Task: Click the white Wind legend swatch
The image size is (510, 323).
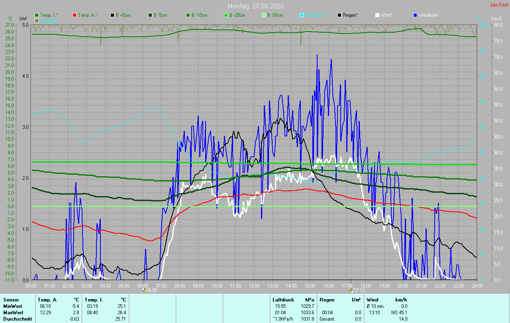Action: pos(377,15)
